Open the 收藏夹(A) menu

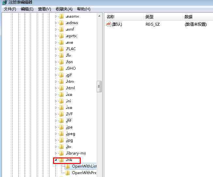tap(64, 9)
